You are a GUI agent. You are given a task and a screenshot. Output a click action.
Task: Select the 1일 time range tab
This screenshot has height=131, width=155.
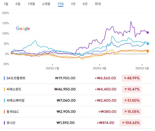click(6, 4)
